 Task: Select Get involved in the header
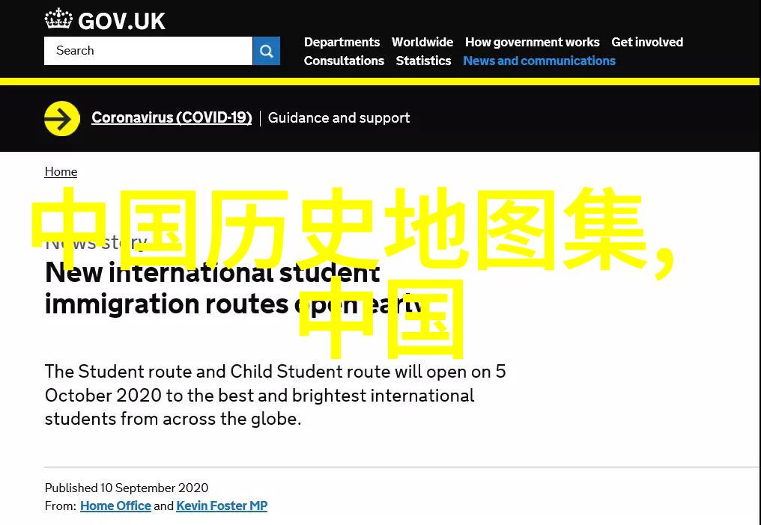click(647, 42)
